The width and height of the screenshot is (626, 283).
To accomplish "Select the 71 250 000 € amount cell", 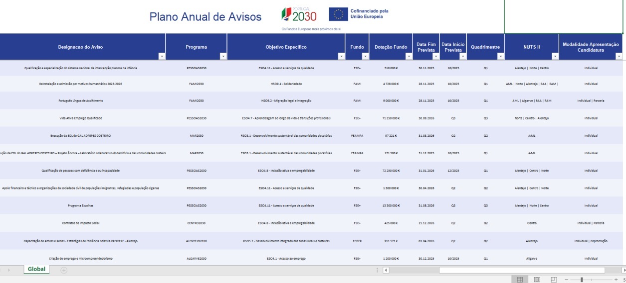I will pyautogui.click(x=391, y=118).
